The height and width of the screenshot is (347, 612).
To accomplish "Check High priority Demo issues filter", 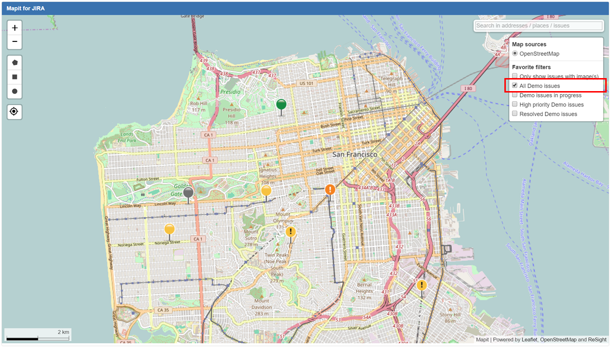I will click(515, 105).
